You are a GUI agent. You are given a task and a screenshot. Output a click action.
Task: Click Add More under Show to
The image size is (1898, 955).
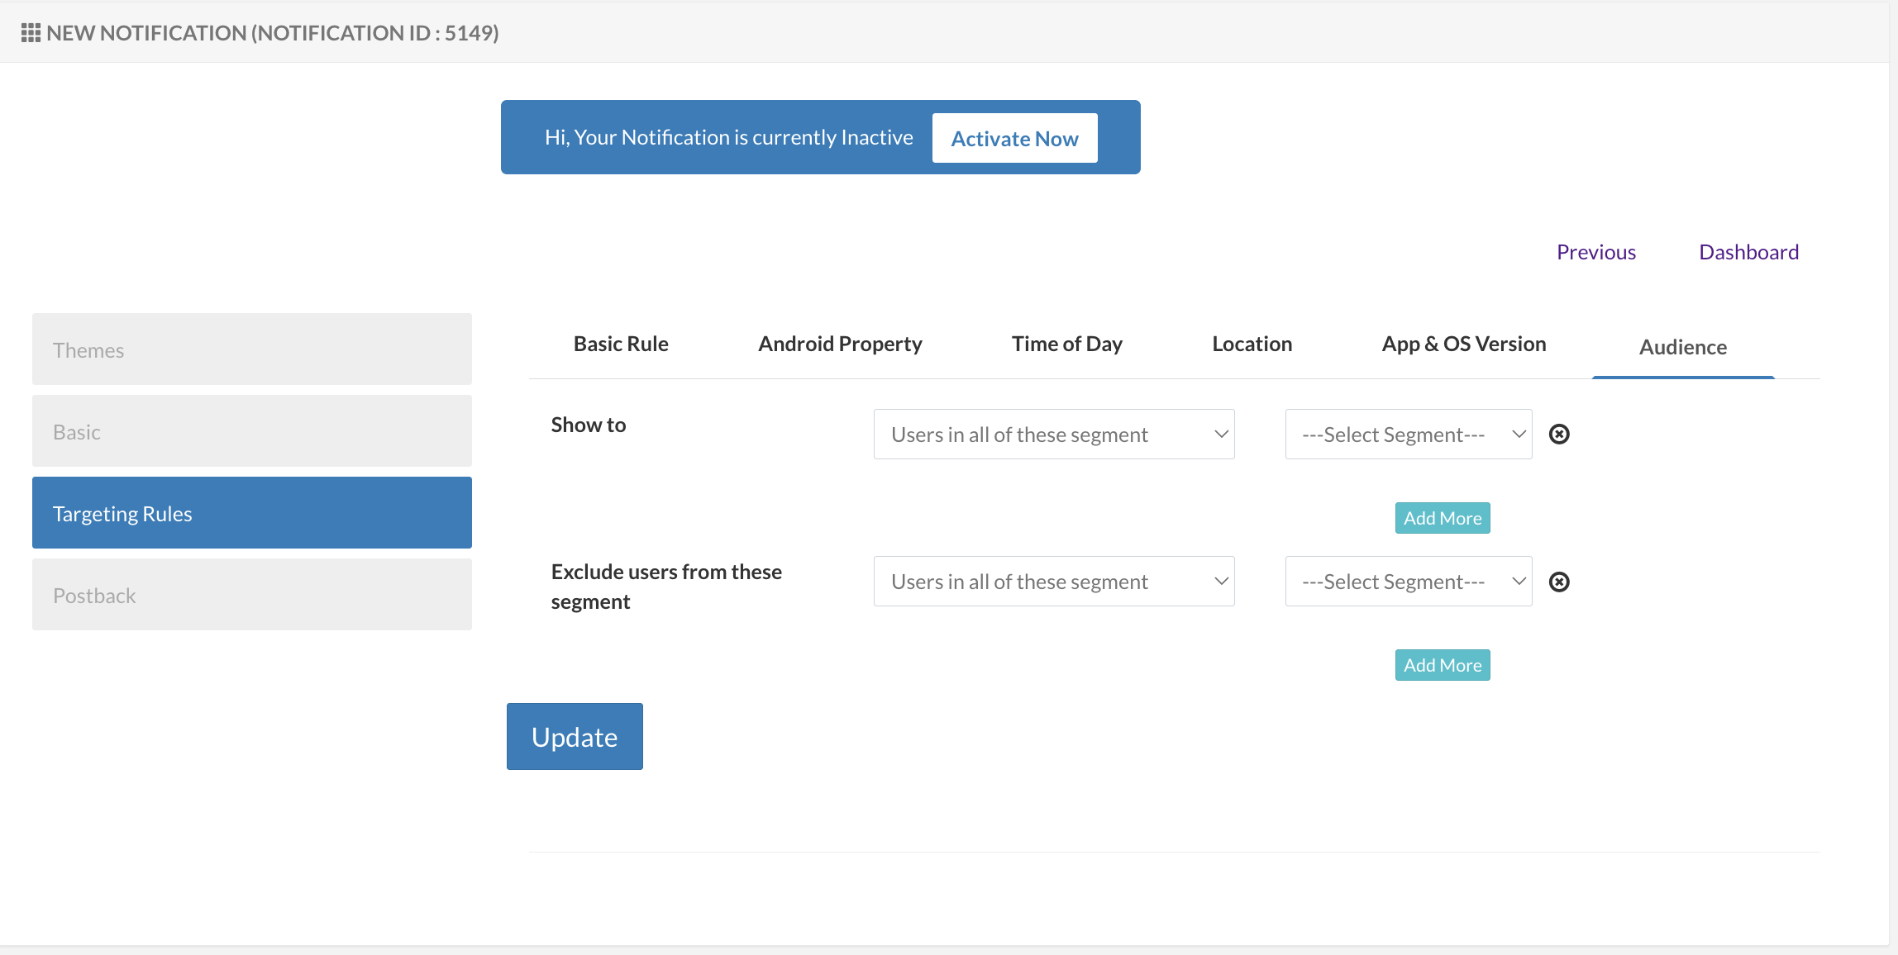point(1442,518)
